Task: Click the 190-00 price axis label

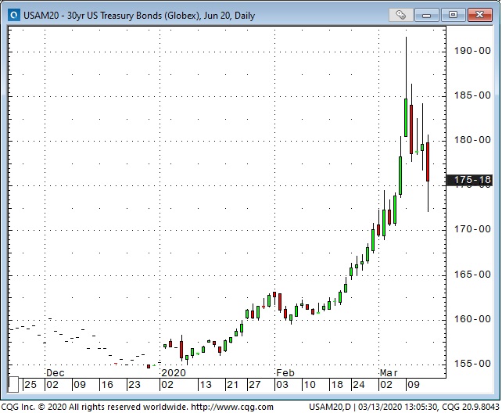Action: click(472, 51)
